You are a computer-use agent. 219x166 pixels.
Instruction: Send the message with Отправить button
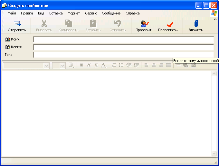click(17, 26)
